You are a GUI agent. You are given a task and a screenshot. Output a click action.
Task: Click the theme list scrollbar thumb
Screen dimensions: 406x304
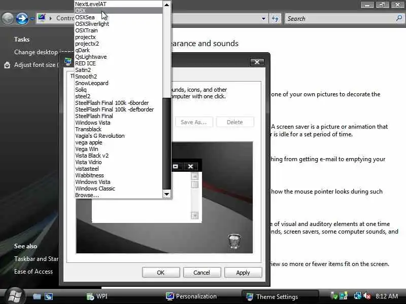(x=167, y=143)
